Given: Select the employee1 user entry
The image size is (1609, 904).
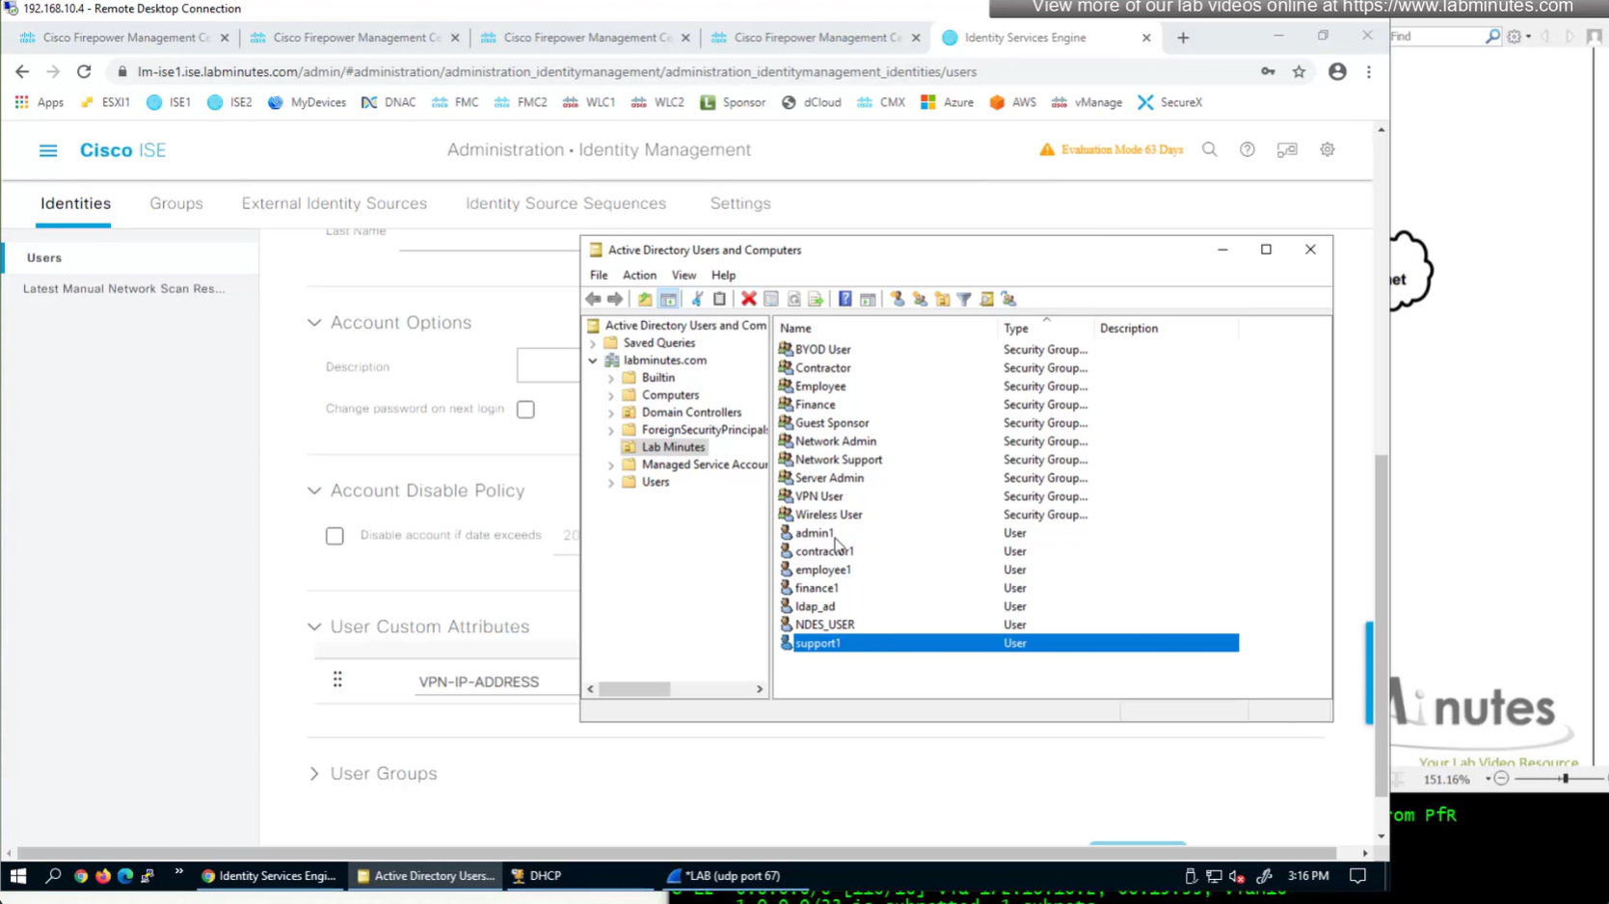Looking at the screenshot, I should tap(822, 570).
